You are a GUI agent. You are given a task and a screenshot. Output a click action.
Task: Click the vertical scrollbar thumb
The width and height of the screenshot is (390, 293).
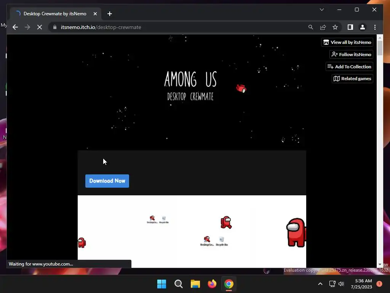tap(380, 48)
